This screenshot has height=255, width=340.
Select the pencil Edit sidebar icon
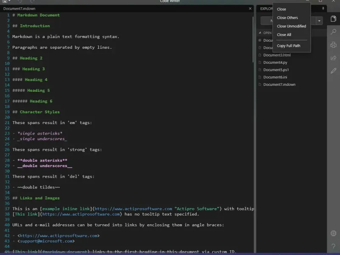pos(333,71)
